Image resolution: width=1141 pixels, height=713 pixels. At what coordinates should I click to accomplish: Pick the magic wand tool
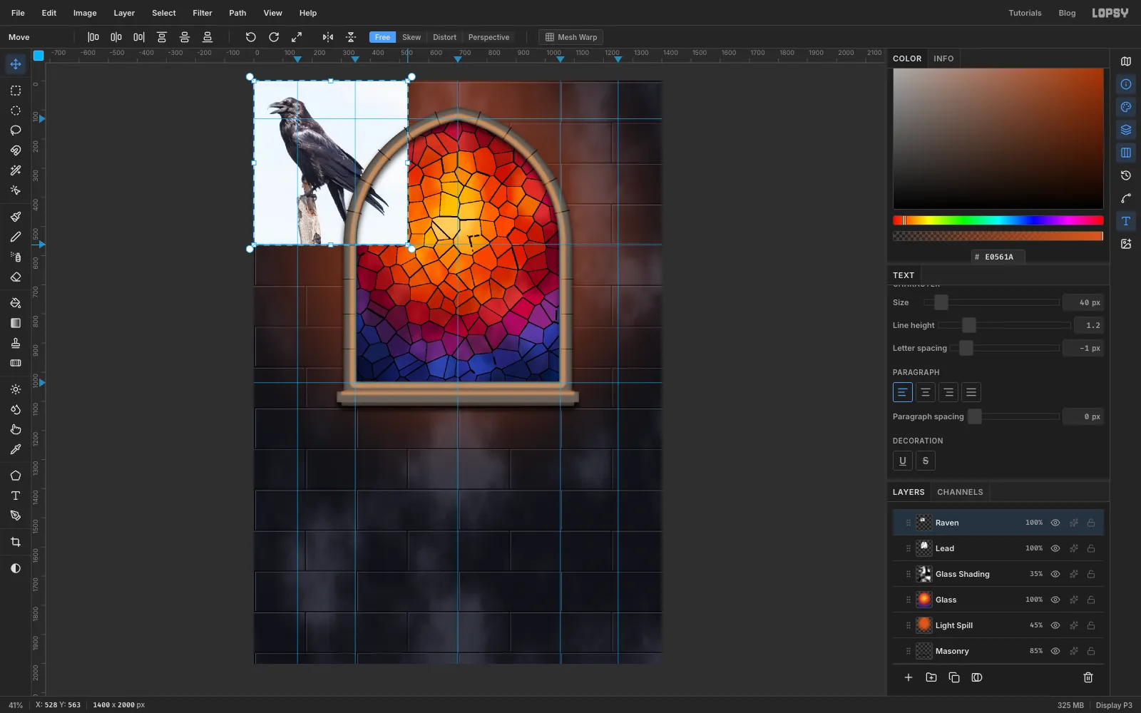(x=16, y=170)
